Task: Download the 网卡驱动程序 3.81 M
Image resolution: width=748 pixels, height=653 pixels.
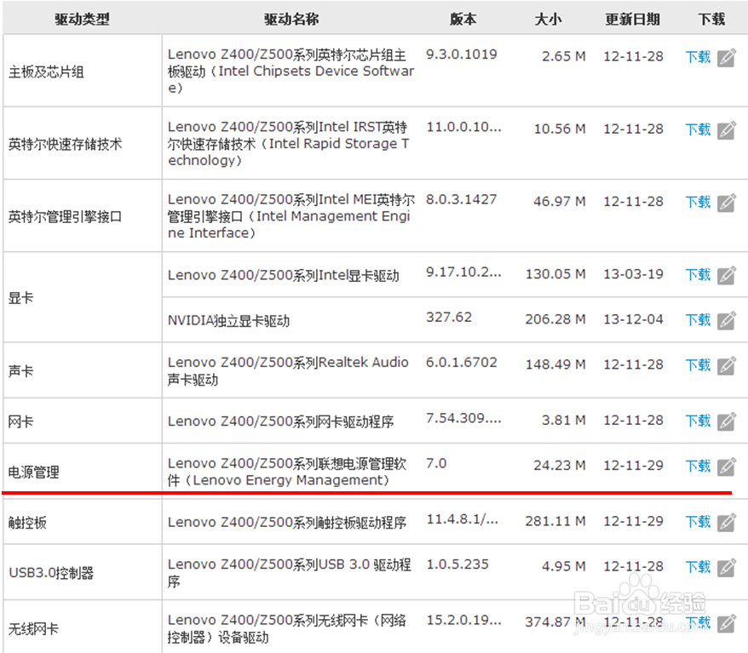Action: 698,421
